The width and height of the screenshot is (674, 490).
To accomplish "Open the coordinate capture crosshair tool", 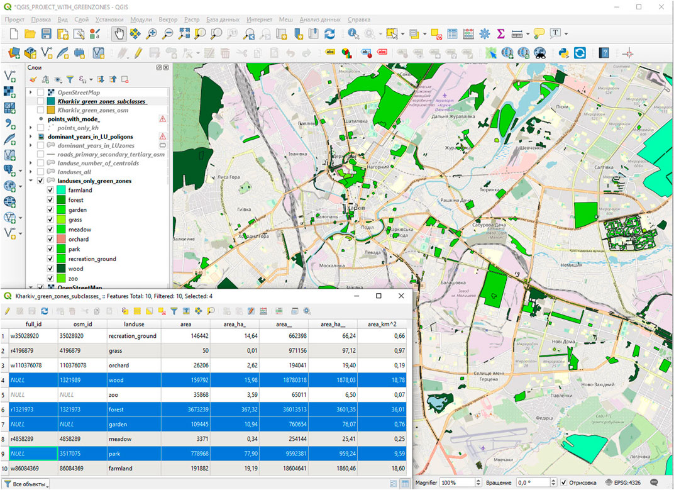I will [628, 53].
